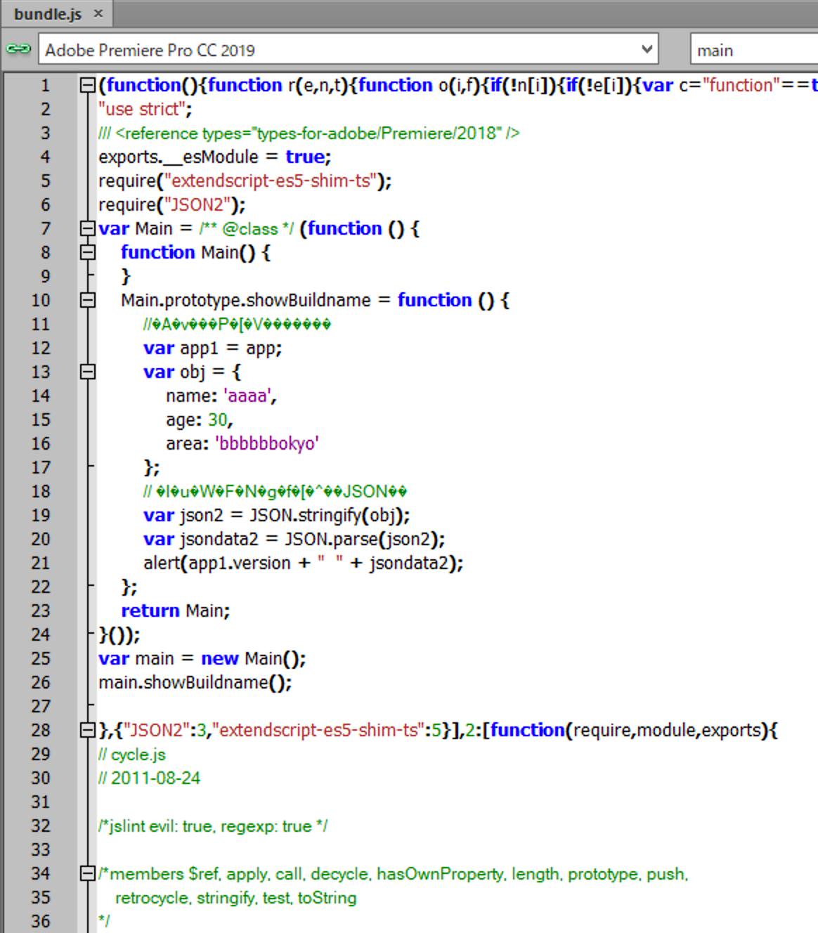Viewport: 818px width, 933px height.
Task: Switch to the bundle.js tab
Action: (48, 14)
